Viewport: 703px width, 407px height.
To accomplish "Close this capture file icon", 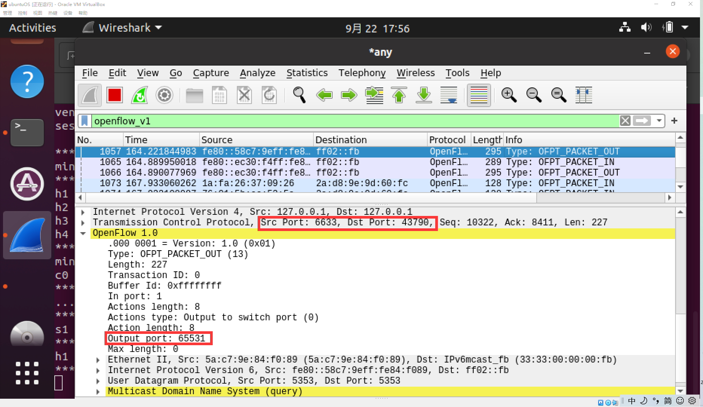I will 244,95.
